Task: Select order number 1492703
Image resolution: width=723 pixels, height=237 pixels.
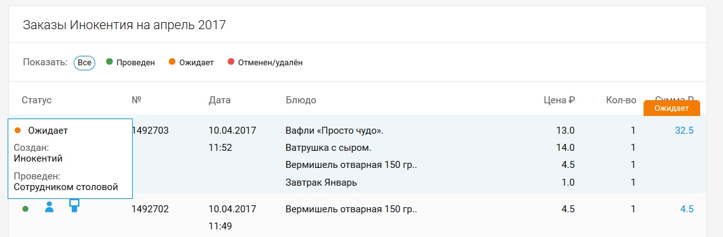Action: (151, 131)
